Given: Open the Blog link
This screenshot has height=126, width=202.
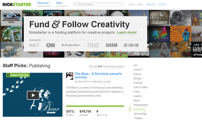Looking at the screenshot, I should [x=132, y=4].
